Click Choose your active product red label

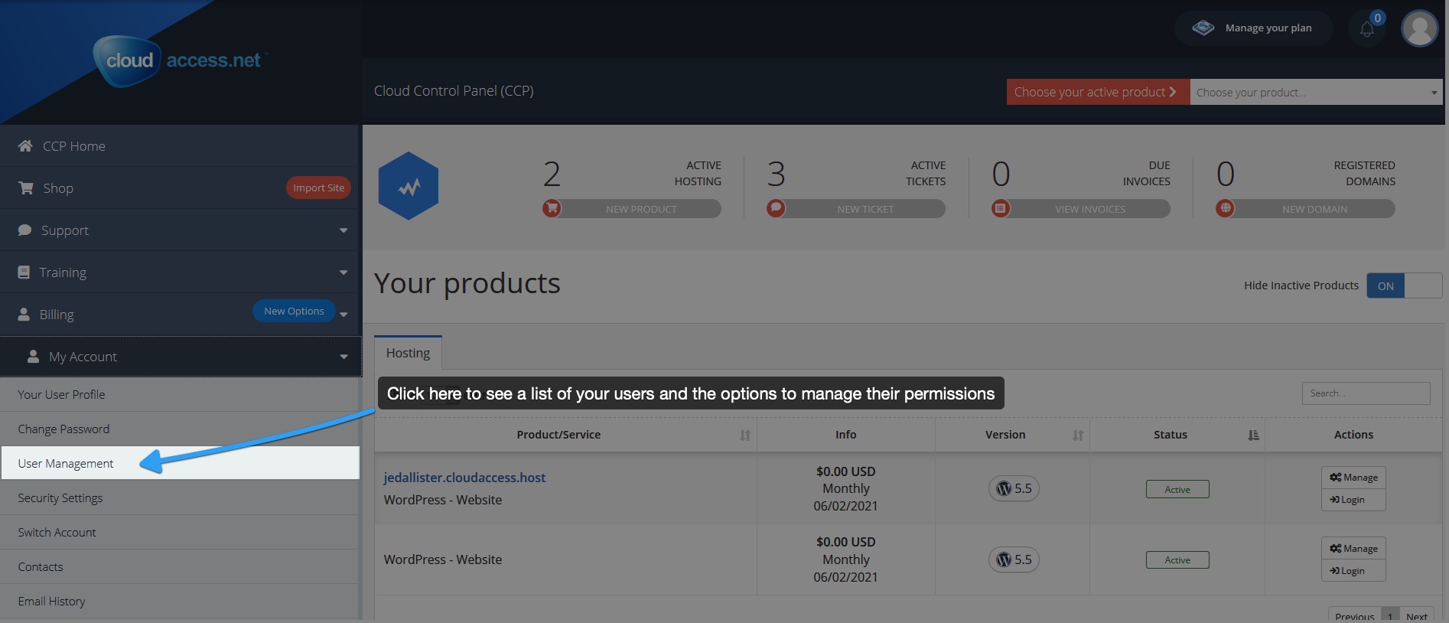click(1098, 92)
